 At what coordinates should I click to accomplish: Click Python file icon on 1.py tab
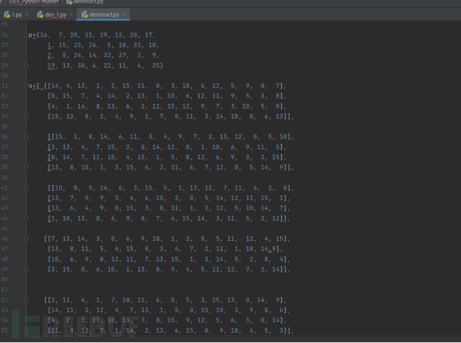[7, 14]
